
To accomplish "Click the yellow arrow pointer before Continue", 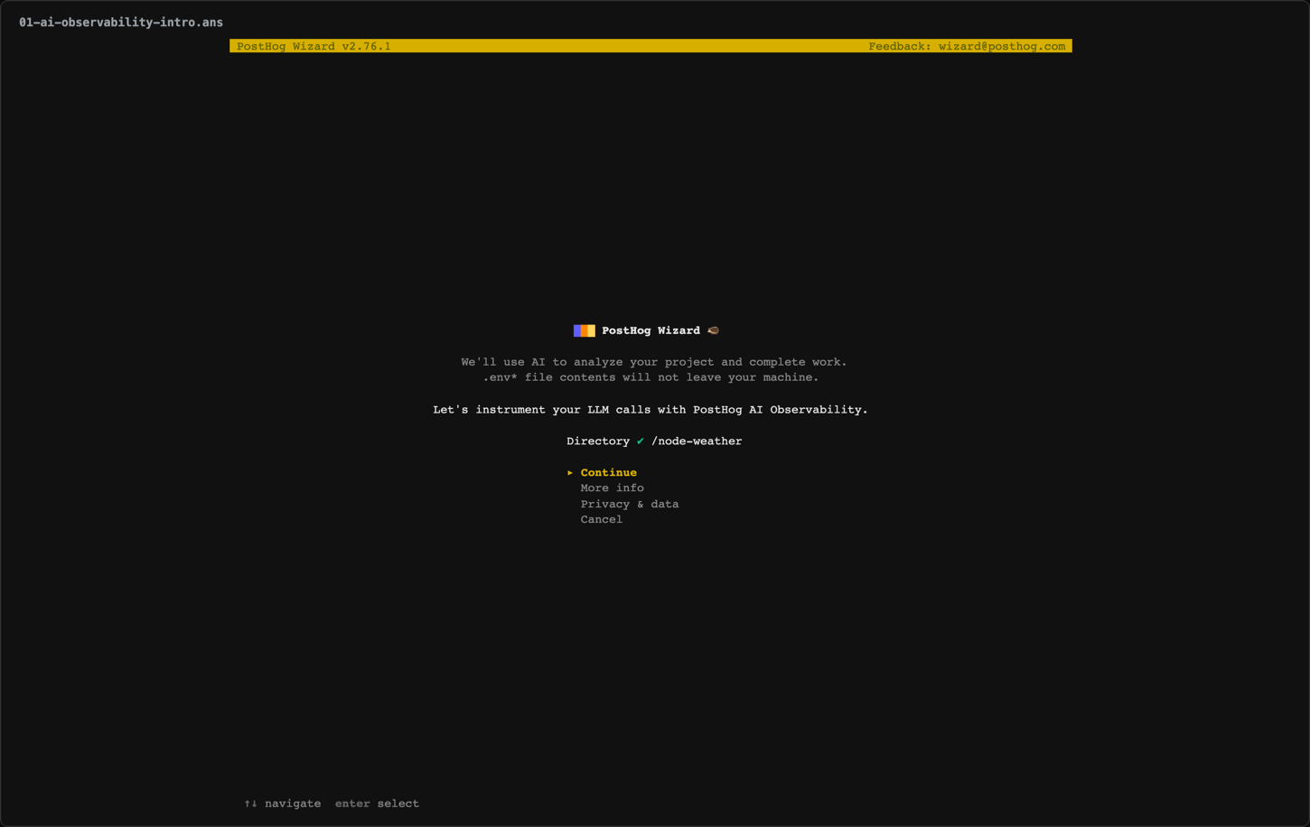I will point(570,472).
